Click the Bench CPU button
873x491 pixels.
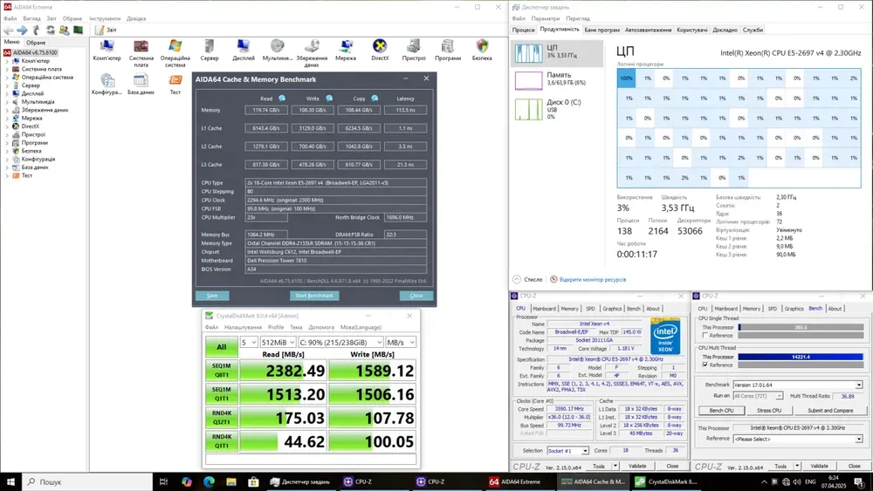[x=721, y=410]
